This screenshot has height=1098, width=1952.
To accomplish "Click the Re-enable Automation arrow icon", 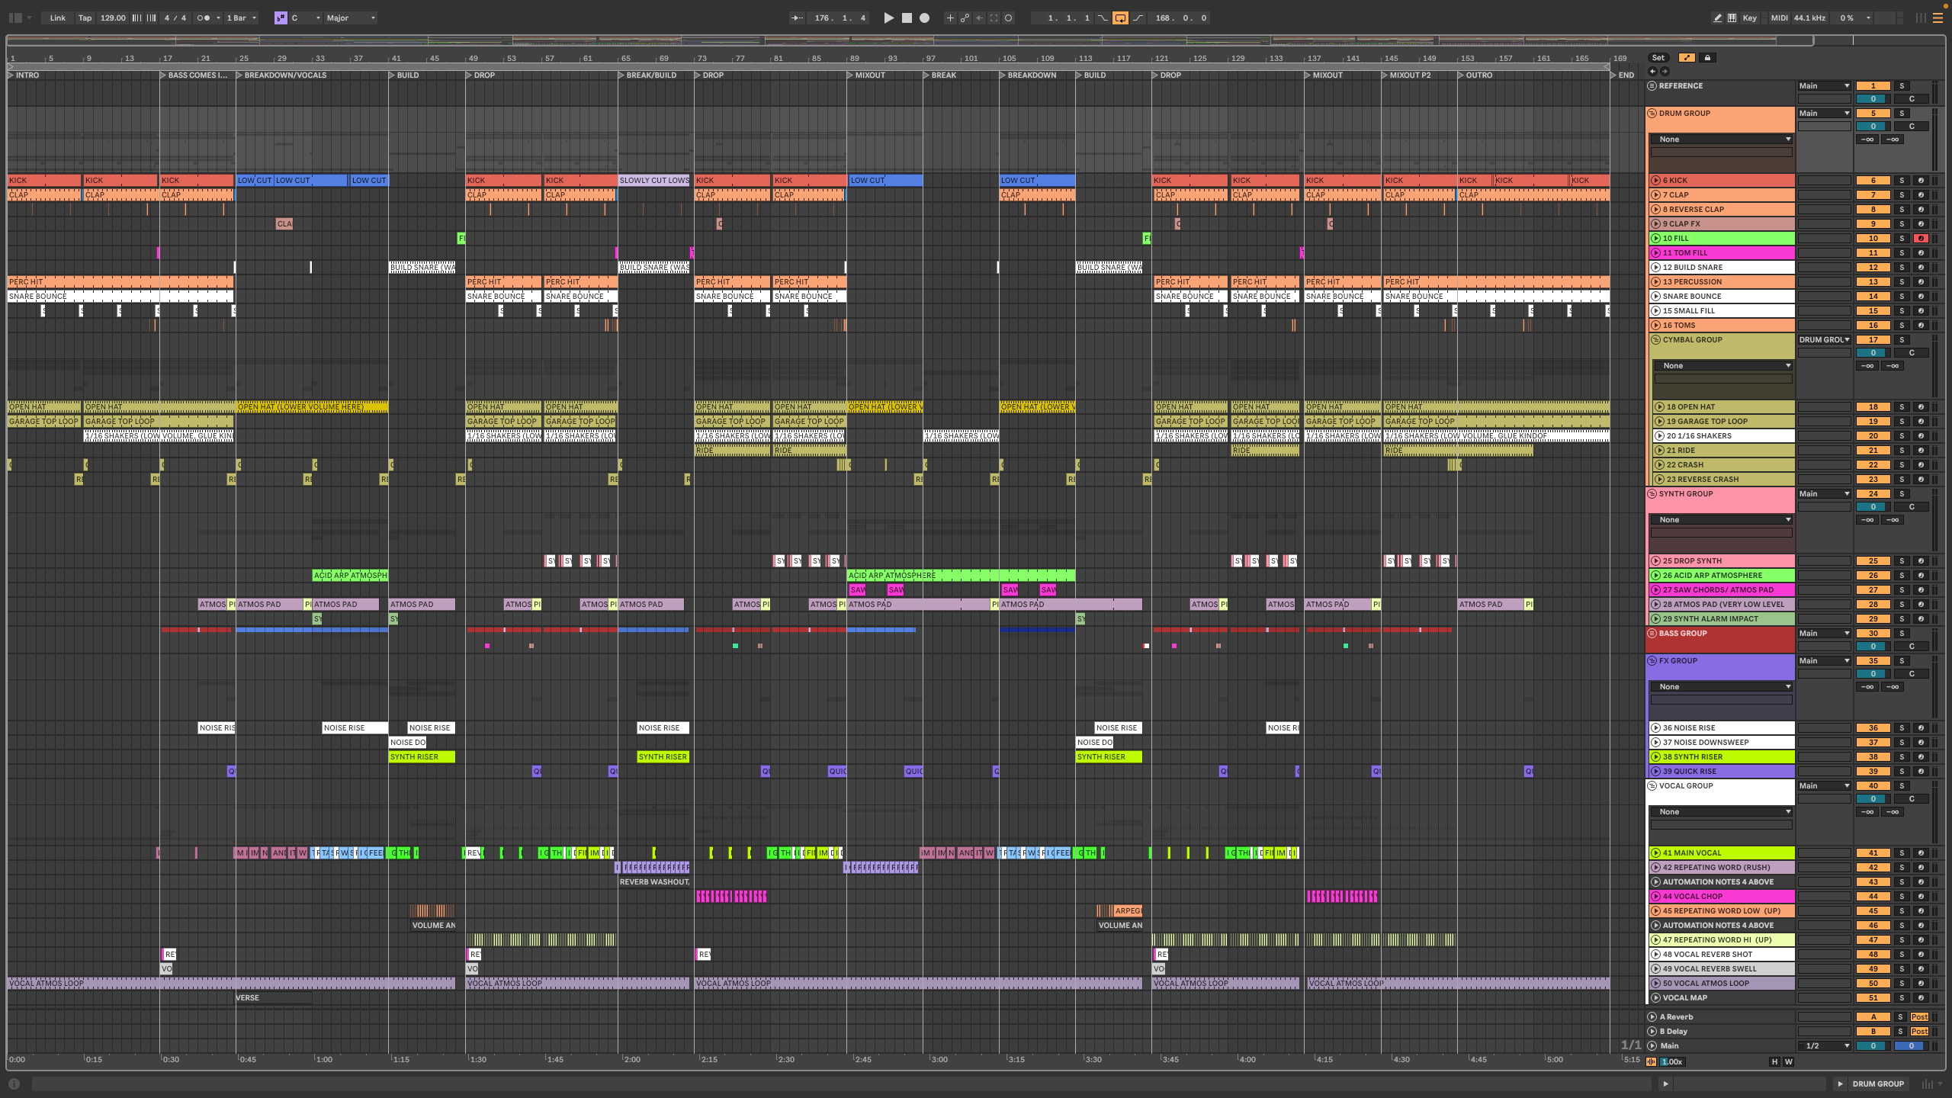I will [979, 18].
